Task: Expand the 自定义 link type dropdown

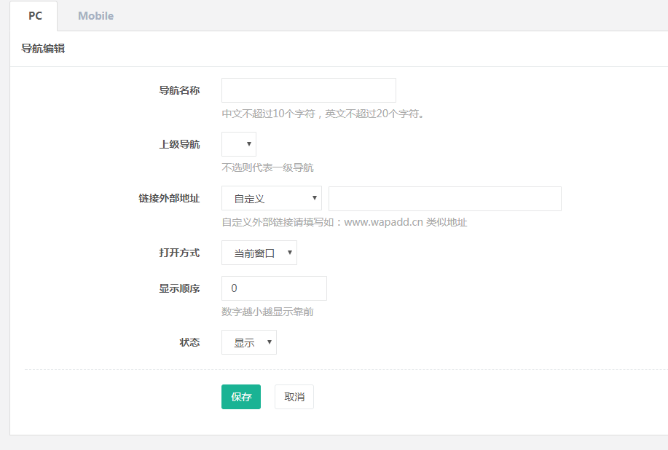Action: coord(272,198)
